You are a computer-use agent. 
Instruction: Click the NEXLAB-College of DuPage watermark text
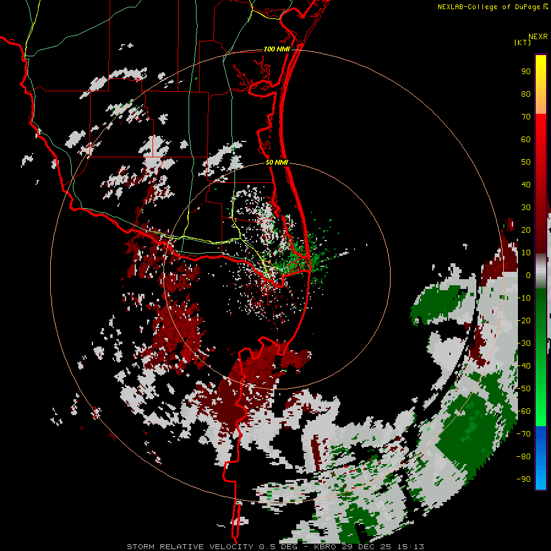(x=489, y=7)
